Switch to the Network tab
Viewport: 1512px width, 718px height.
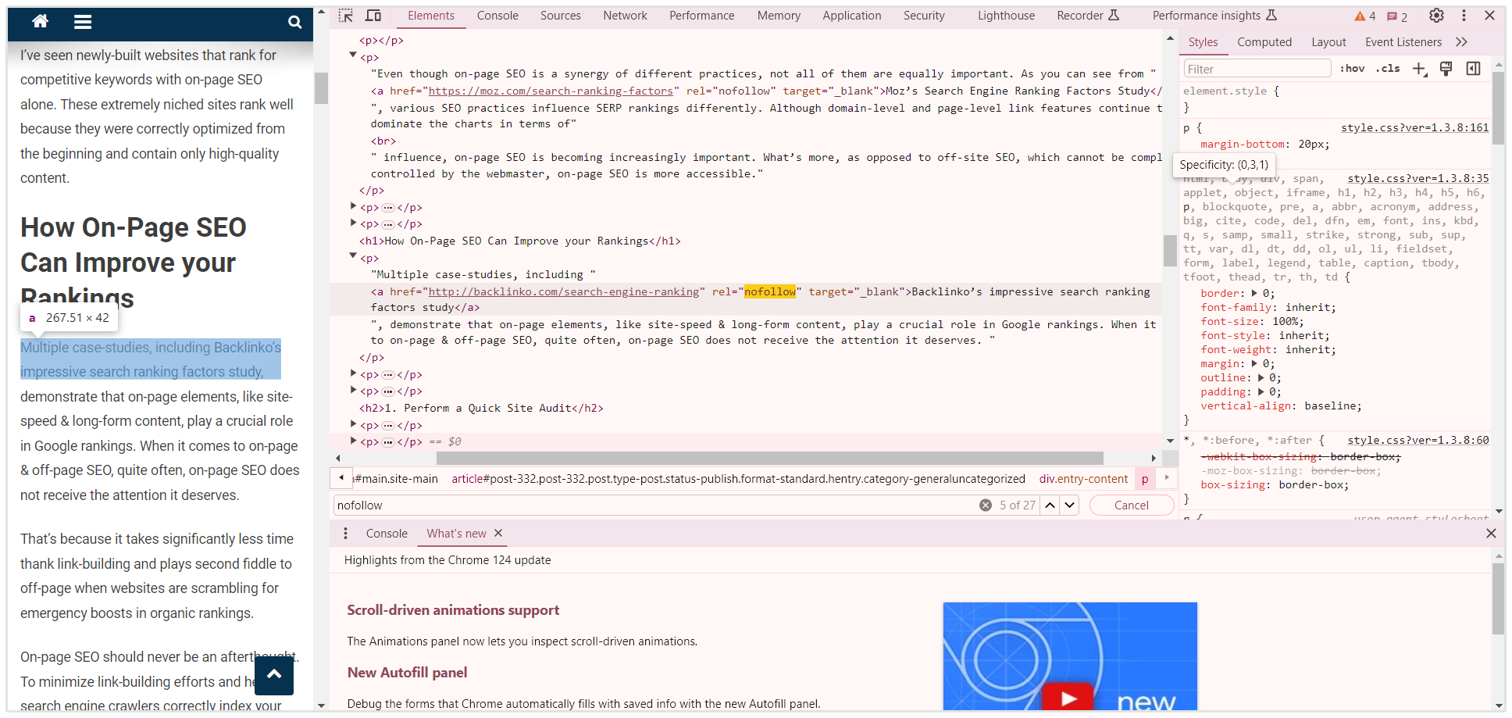click(x=625, y=16)
